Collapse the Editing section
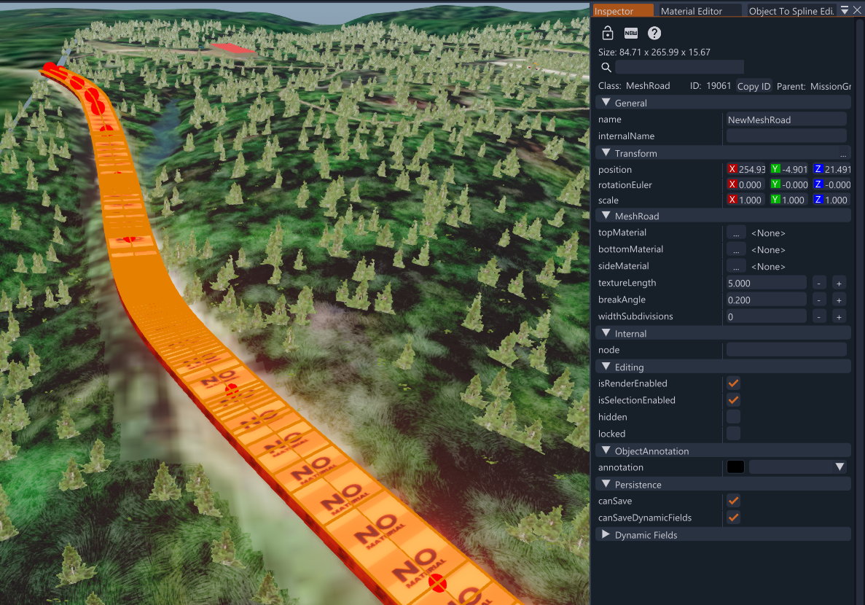This screenshot has width=865, height=605. [606, 367]
